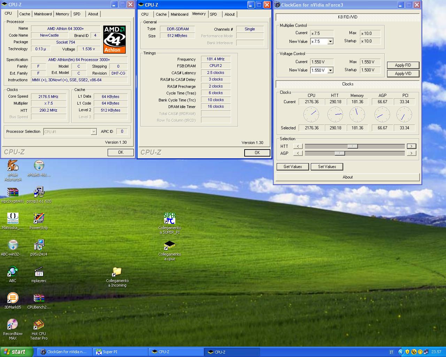Click the Clocks section header in ClockGen

tap(348, 84)
